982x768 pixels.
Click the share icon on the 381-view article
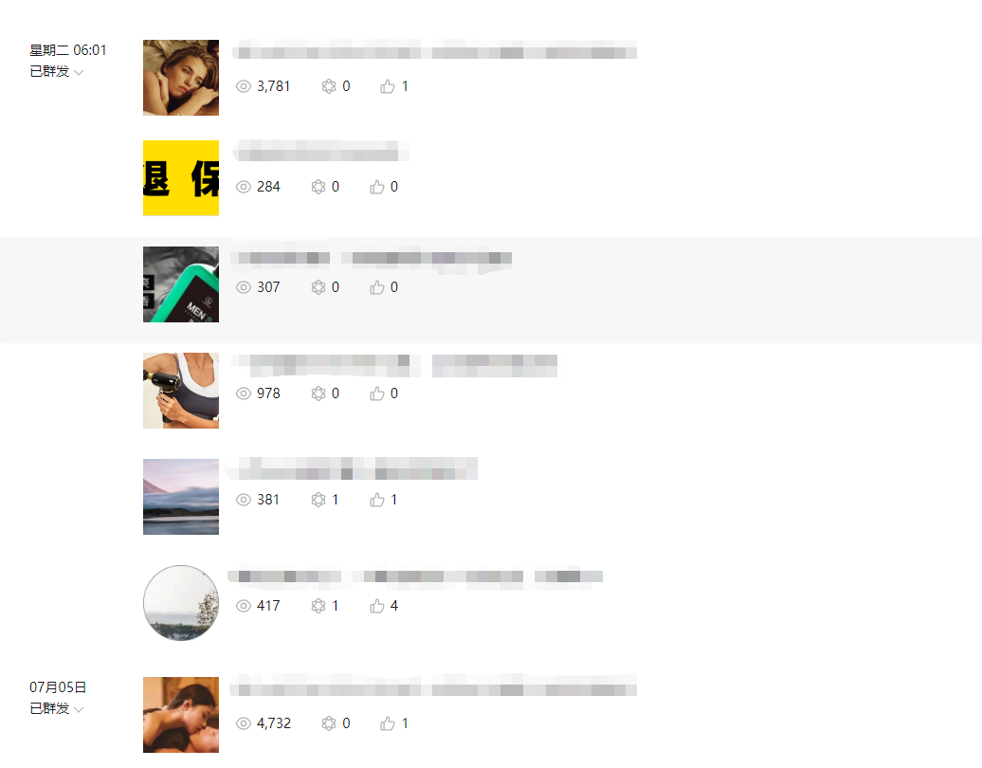318,500
